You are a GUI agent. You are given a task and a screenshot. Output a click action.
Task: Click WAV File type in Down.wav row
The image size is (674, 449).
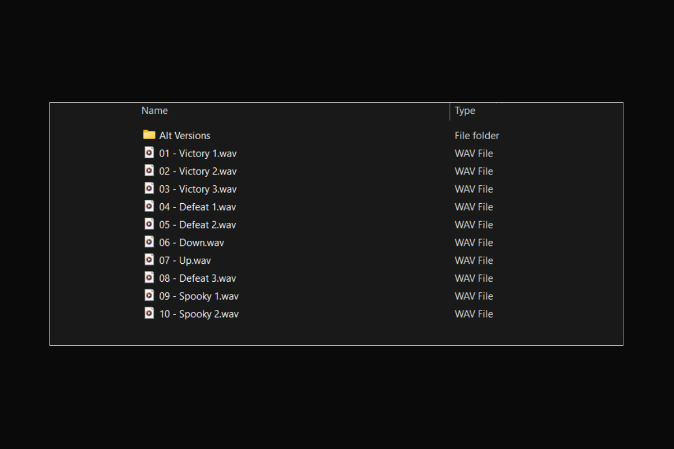click(474, 243)
